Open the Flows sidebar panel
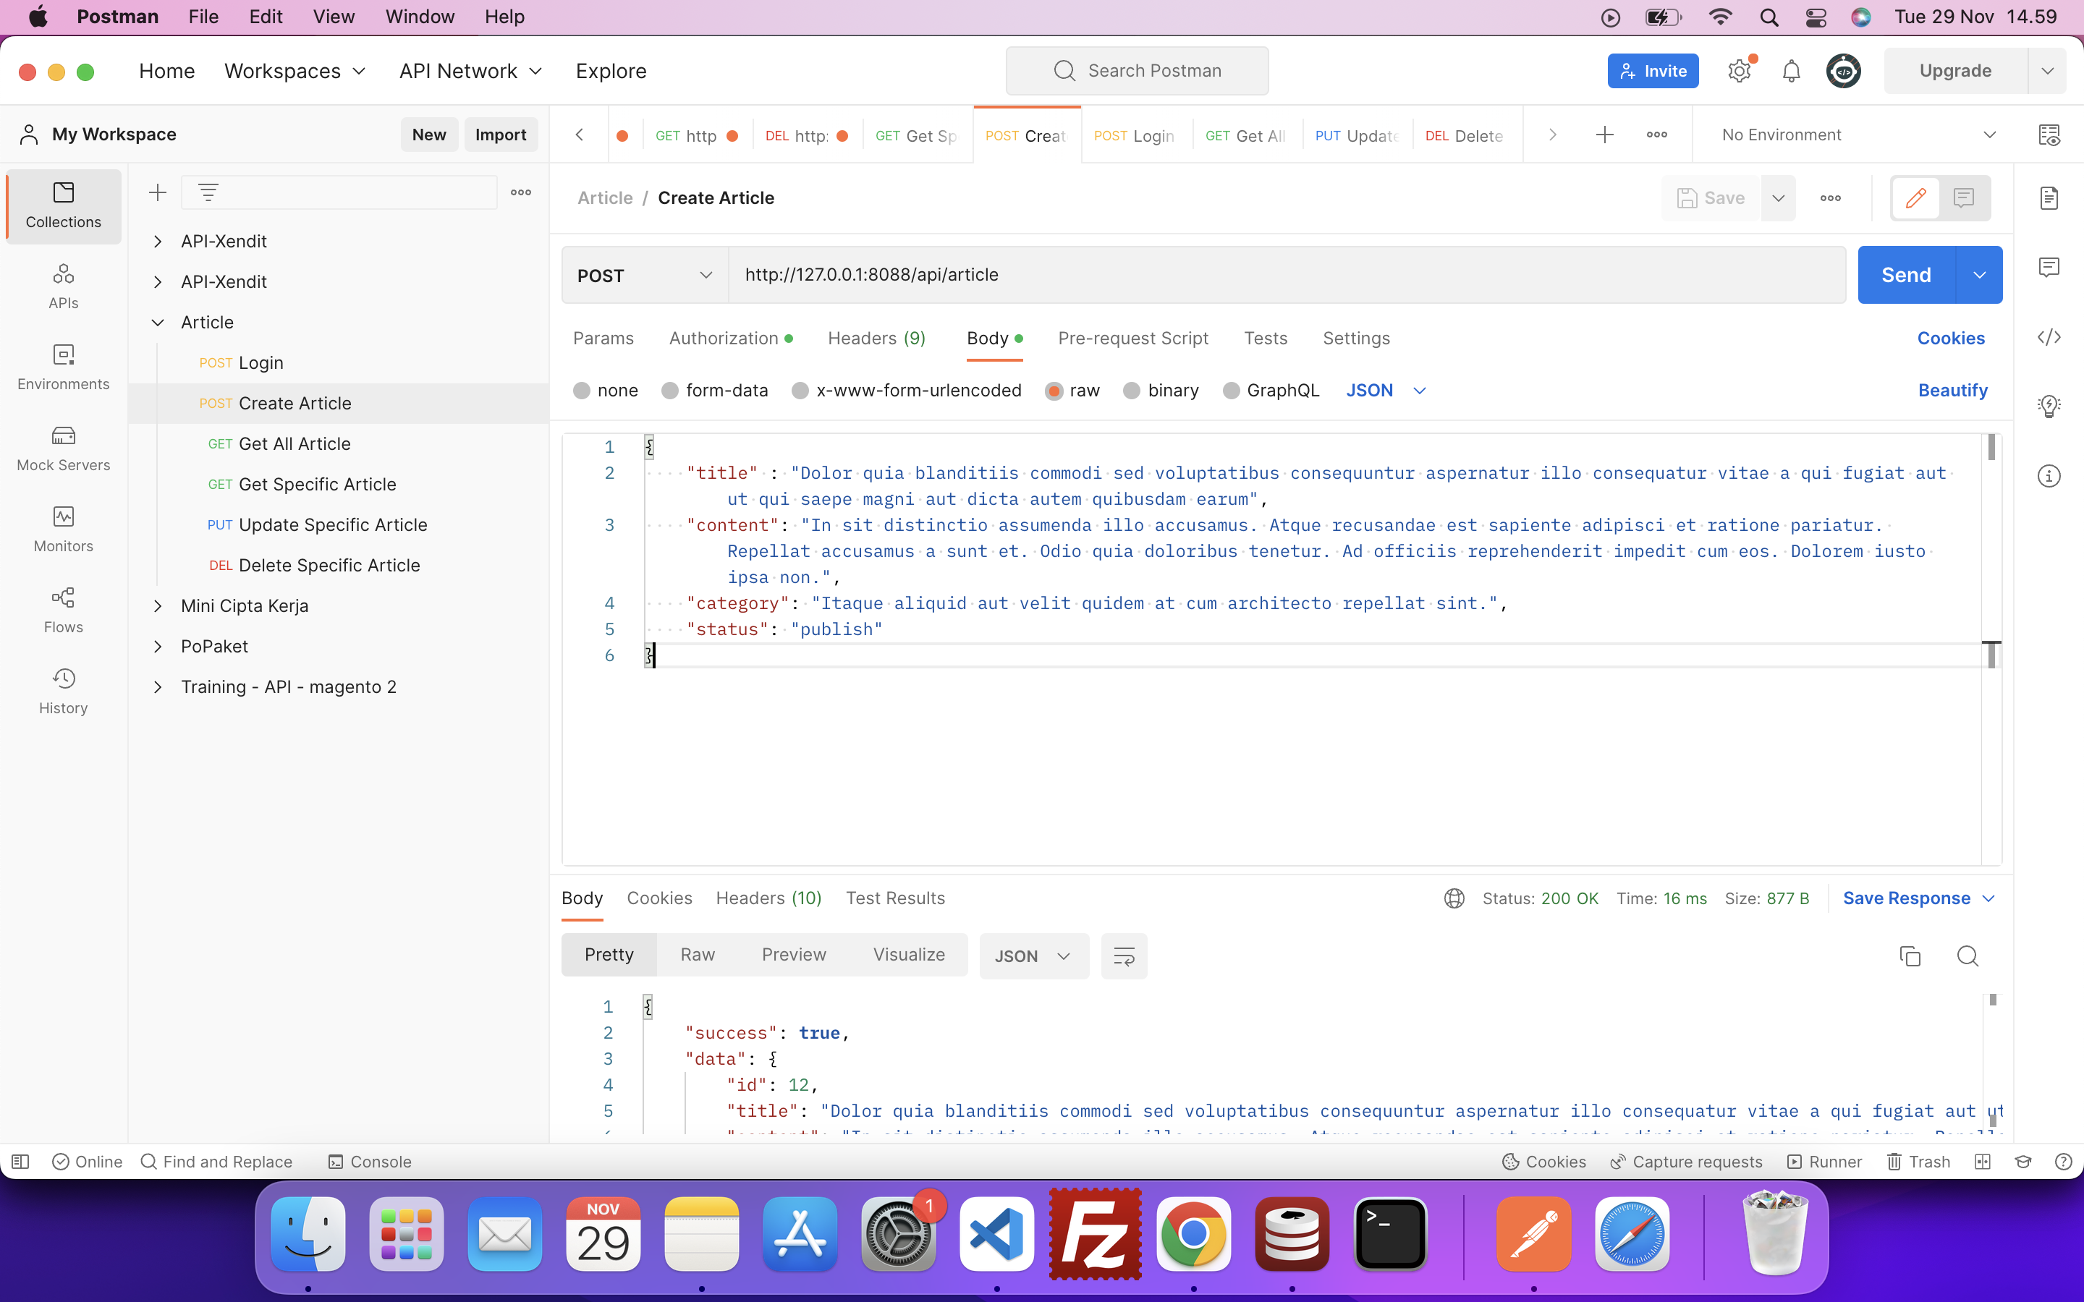 64,610
